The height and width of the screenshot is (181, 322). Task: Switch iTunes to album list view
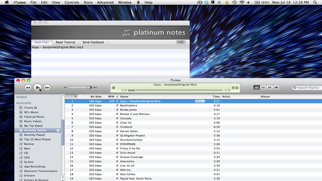tap(263, 87)
